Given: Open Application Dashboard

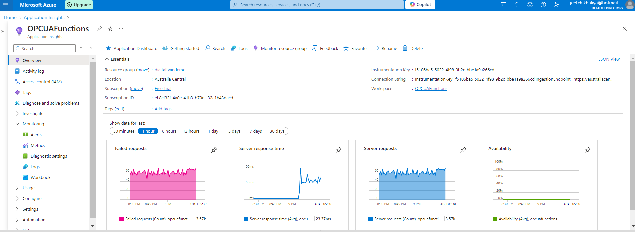Looking at the screenshot, I should click(131, 48).
